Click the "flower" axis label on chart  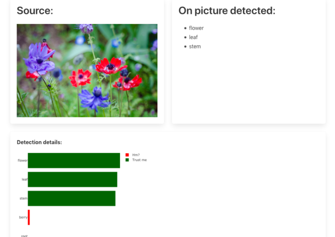point(22,161)
